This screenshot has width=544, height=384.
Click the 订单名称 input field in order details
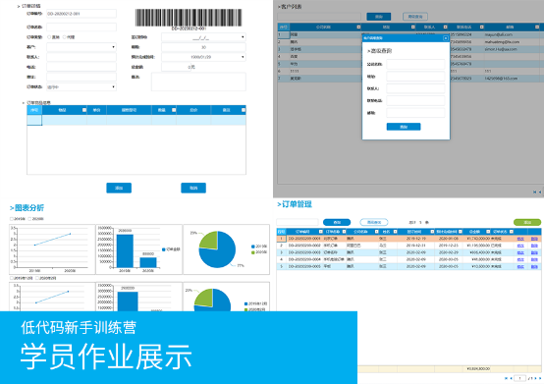pos(82,27)
